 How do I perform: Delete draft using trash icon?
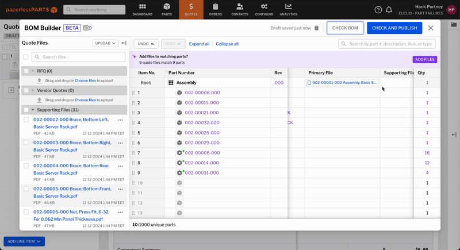tap(317, 28)
